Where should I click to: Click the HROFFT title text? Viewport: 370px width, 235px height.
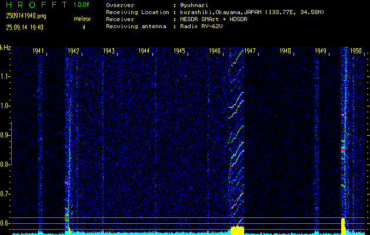pyautogui.click(x=36, y=5)
